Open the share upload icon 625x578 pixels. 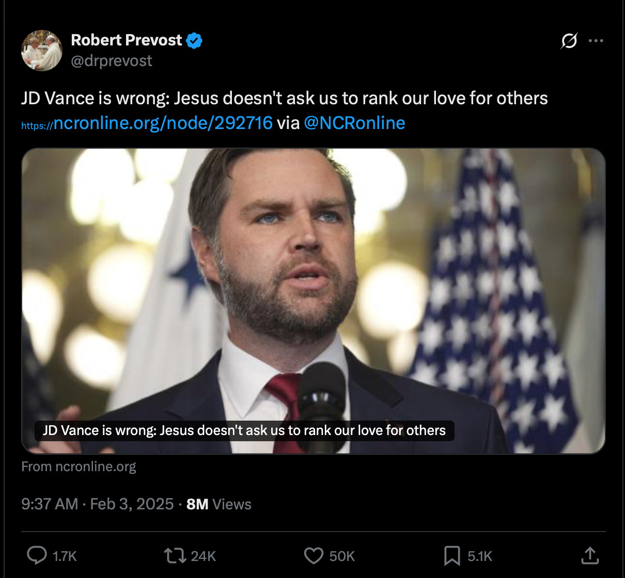coord(590,555)
